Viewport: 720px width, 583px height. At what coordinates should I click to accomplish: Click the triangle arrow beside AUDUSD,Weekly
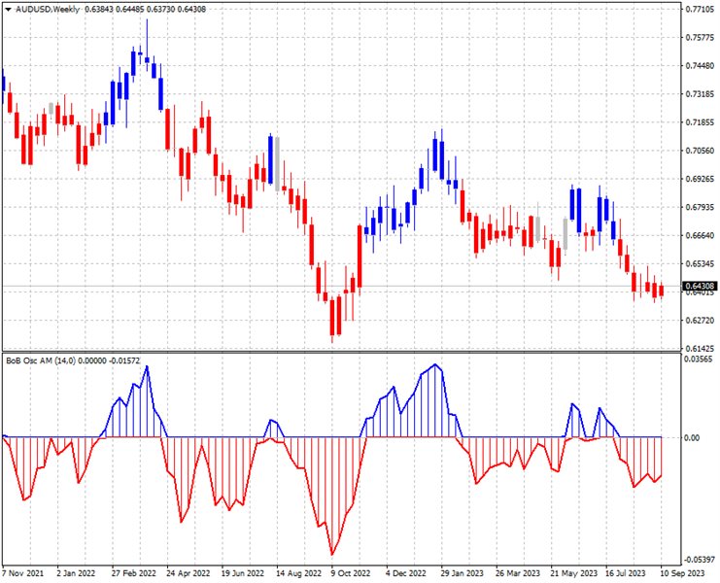(x=8, y=10)
